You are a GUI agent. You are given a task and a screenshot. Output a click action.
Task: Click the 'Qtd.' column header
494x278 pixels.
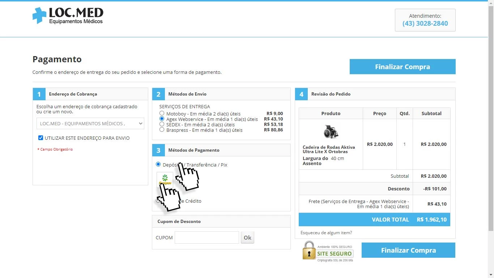click(x=404, y=113)
